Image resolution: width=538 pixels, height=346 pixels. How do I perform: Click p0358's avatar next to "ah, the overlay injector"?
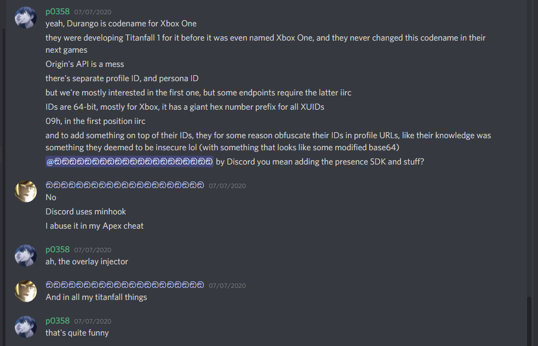(25, 255)
